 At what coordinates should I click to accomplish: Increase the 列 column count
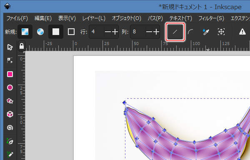tap(156, 32)
